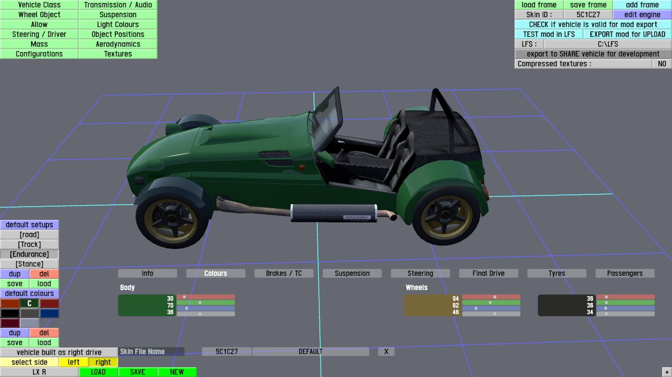Open Steering / Driver settings
The image size is (672, 377).
(x=39, y=34)
